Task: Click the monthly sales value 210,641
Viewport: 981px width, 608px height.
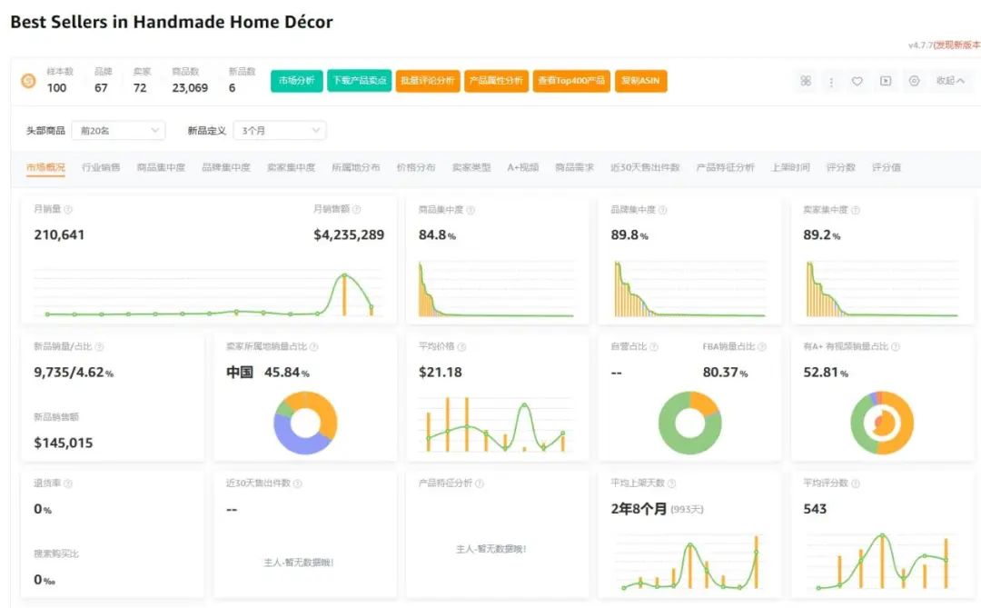Action: click(x=59, y=234)
